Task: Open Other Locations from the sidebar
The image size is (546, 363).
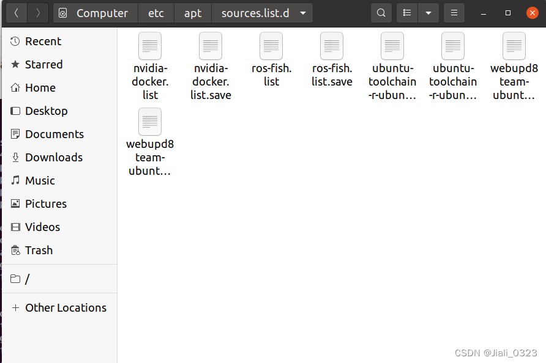Action: (x=65, y=307)
